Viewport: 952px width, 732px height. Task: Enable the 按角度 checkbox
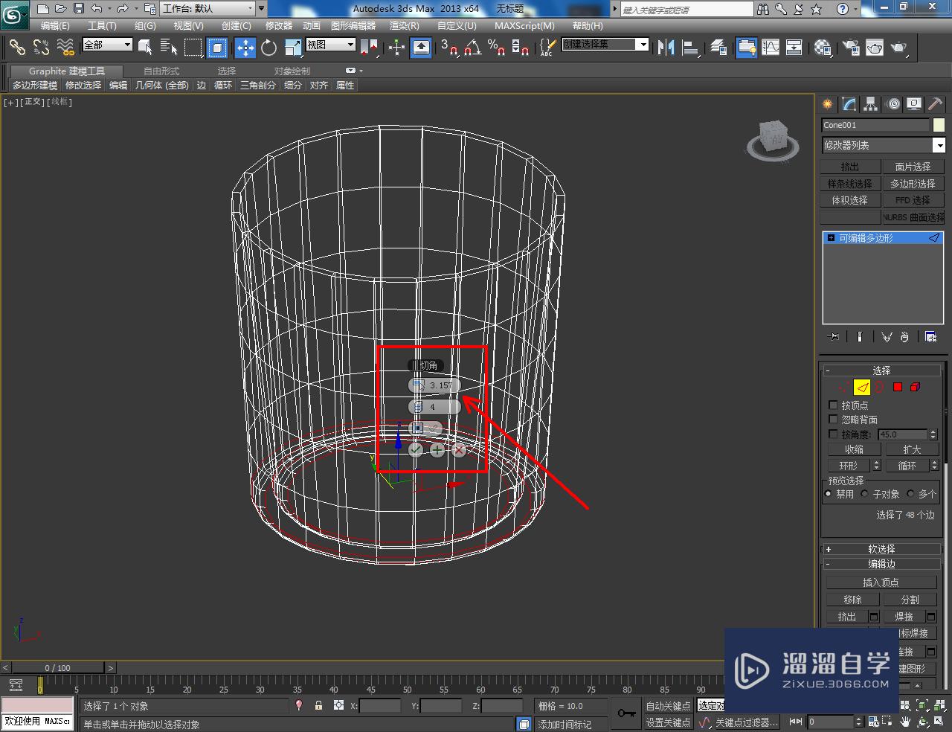pyautogui.click(x=833, y=434)
